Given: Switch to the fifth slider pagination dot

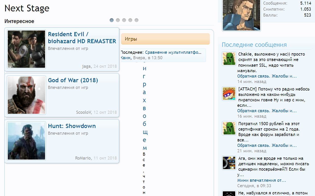Looking at the screenshot, I should [137, 20].
